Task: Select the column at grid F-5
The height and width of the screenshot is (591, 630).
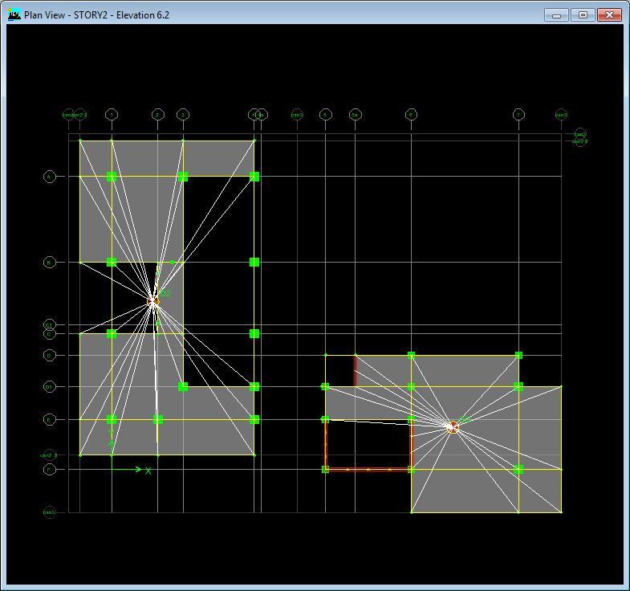Action: [326, 469]
